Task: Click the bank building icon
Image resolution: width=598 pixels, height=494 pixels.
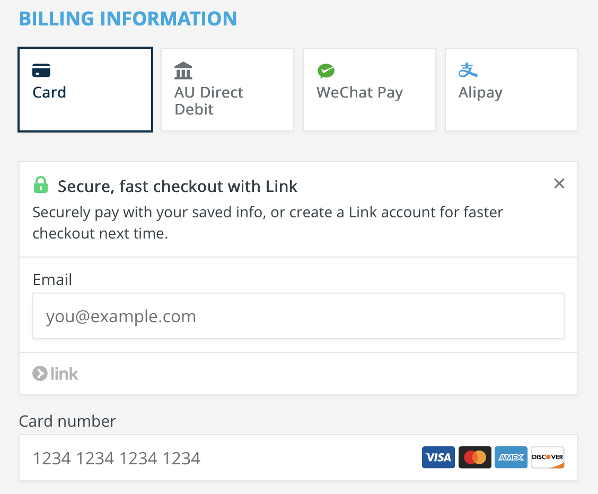Action: (x=183, y=70)
